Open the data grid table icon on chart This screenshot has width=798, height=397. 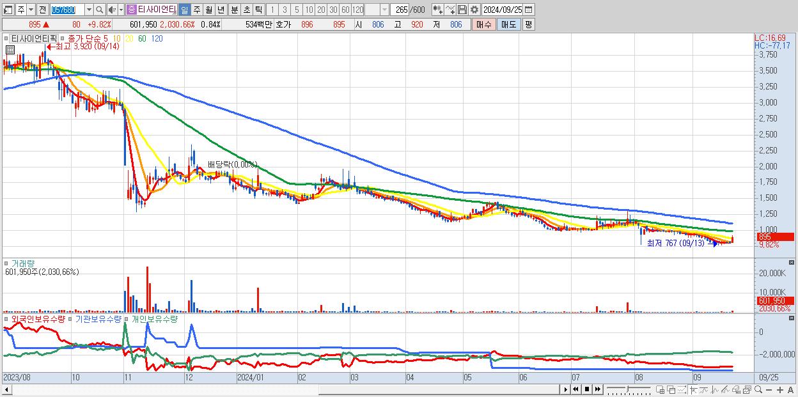[10, 49]
